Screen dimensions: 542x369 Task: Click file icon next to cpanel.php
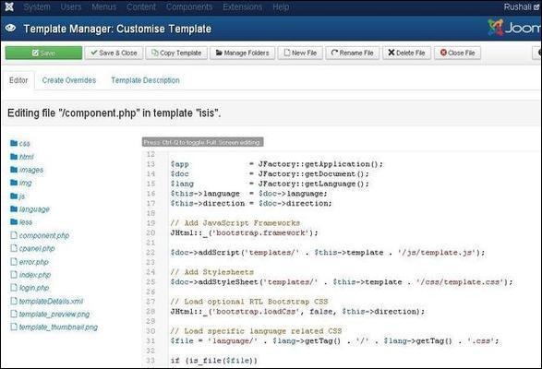(x=14, y=248)
